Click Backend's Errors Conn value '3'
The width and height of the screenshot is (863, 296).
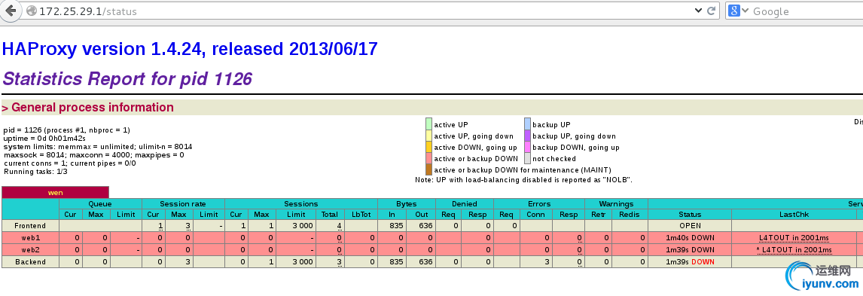[x=547, y=262]
